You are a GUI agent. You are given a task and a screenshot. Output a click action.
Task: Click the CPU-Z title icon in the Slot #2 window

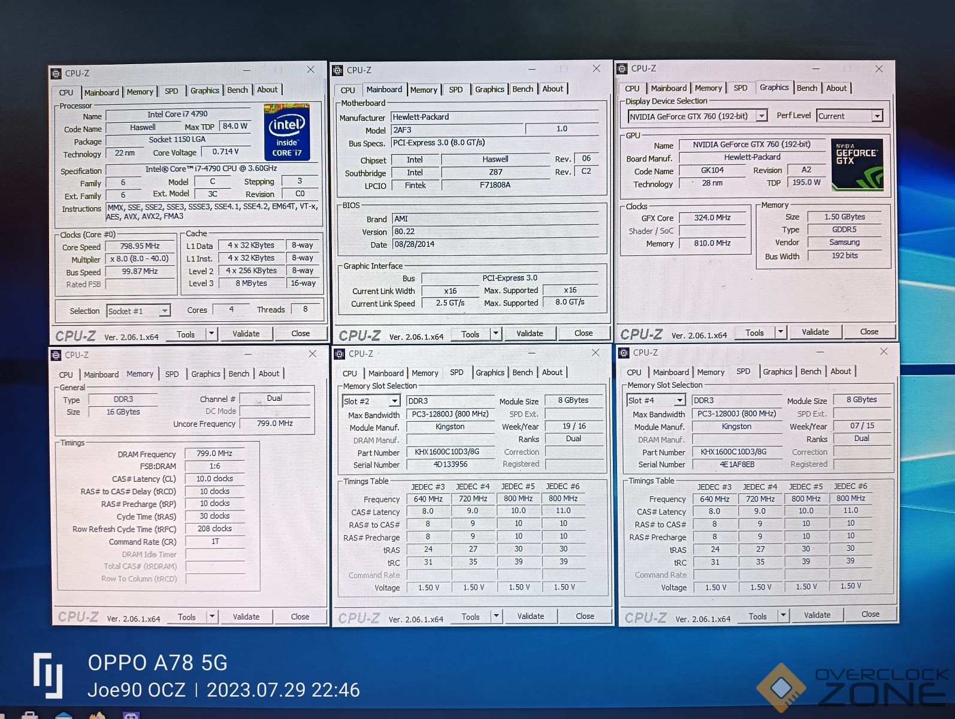click(340, 354)
